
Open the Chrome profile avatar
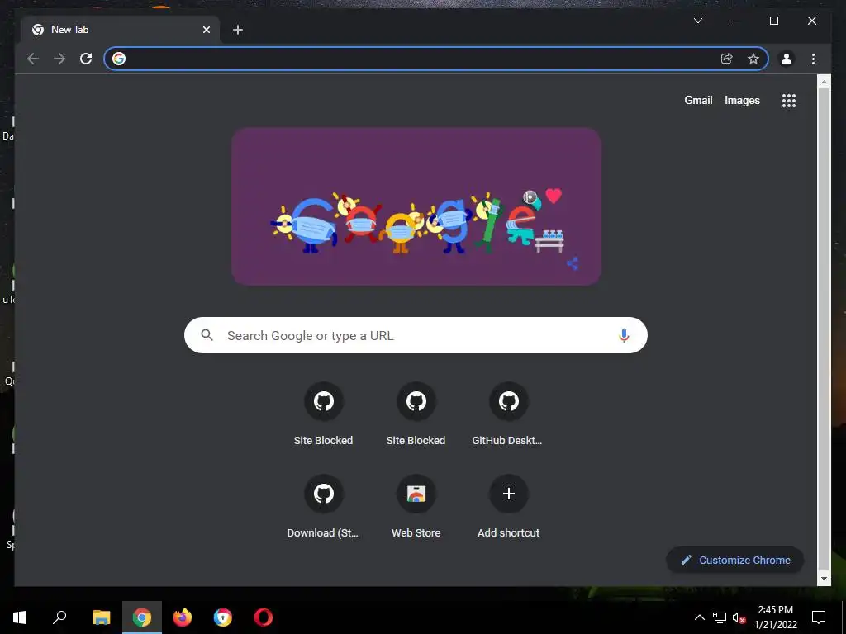(787, 59)
